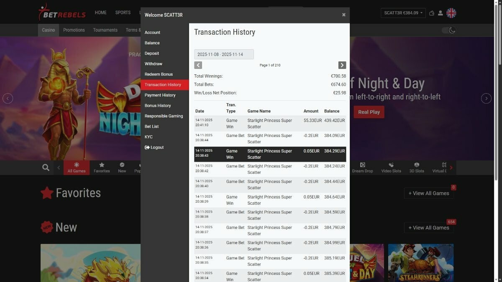Open the user profile icon
Viewport: 502px width, 282px height.
click(x=441, y=13)
